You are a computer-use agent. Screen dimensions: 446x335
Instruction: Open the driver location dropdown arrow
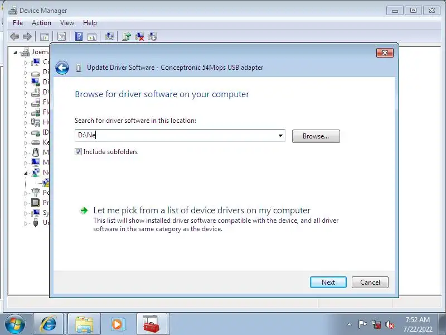click(280, 135)
